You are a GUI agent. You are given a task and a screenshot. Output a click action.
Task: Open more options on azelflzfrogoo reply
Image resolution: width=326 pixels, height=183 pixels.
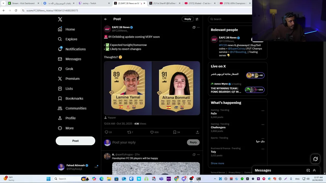[198, 155]
